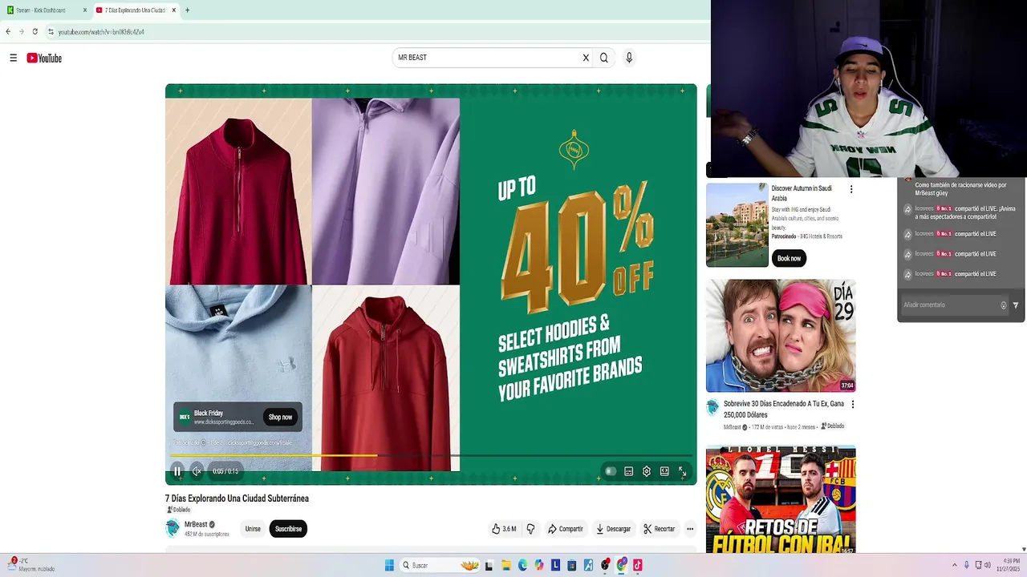This screenshot has height=577, width=1027.
Task: Click the Book now ad button
Action: point(789,258)
